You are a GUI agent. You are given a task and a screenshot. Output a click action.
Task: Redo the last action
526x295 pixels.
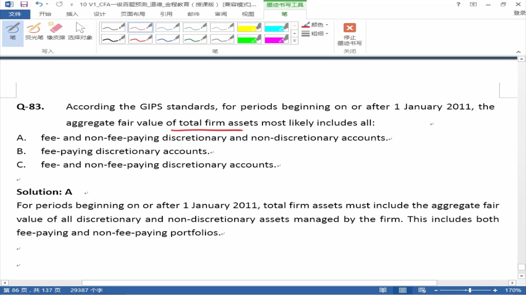point(59,4)
